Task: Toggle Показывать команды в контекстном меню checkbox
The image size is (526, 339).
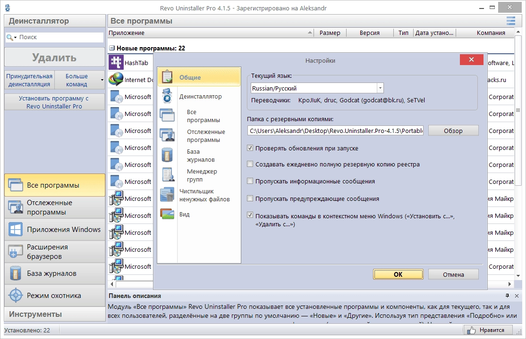Action: pos(250,215)
